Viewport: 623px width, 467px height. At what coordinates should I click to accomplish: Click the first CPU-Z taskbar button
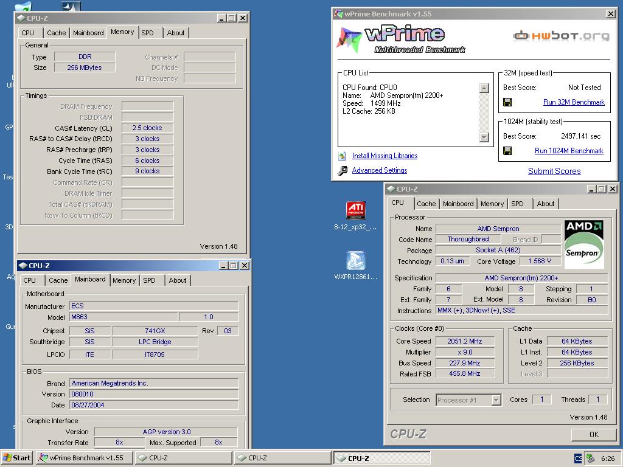[183, 458]
